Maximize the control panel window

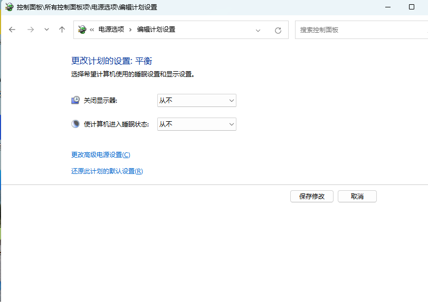coord(412,7)
